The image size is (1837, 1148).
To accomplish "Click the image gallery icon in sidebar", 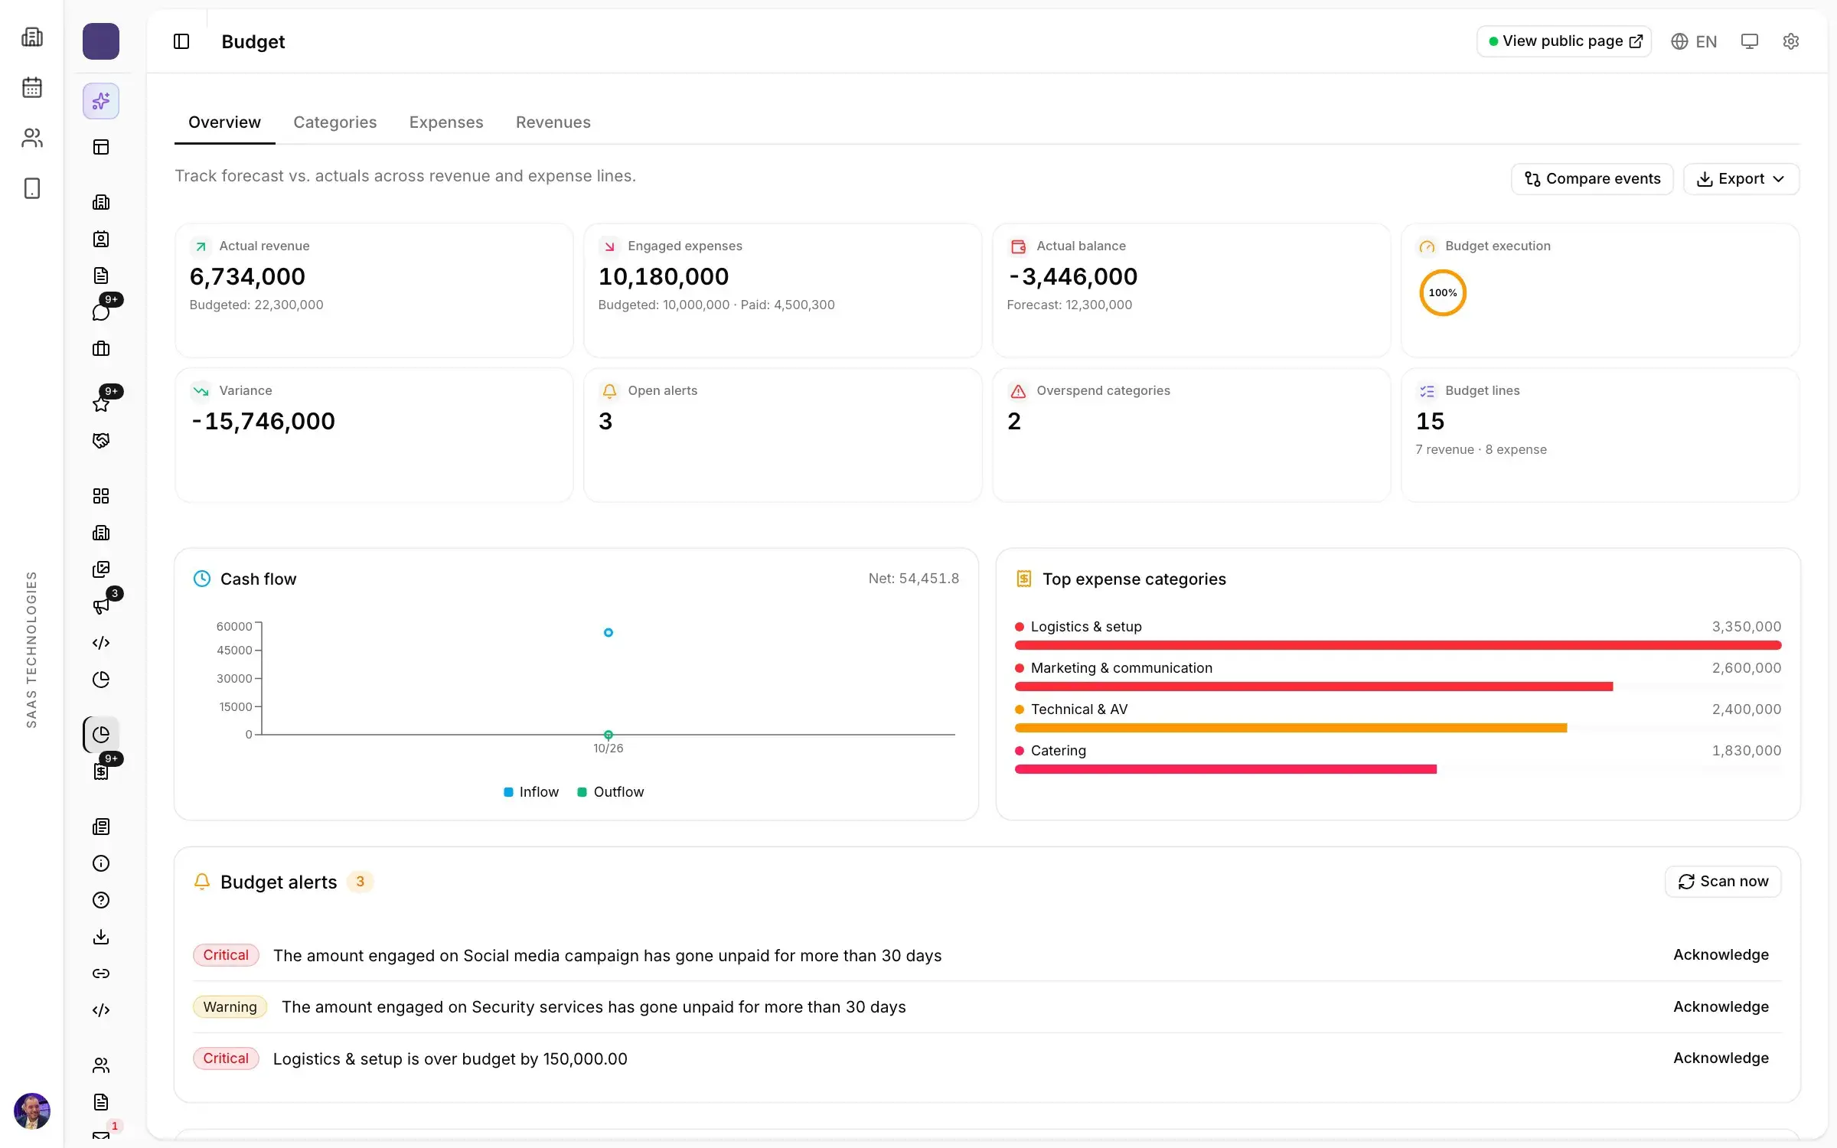I will [101, 569].
